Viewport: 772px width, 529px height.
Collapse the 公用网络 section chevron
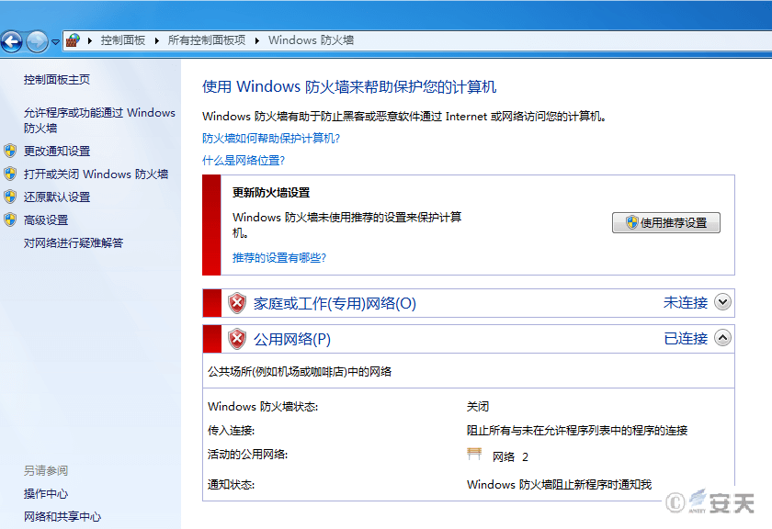coord(722,338)
